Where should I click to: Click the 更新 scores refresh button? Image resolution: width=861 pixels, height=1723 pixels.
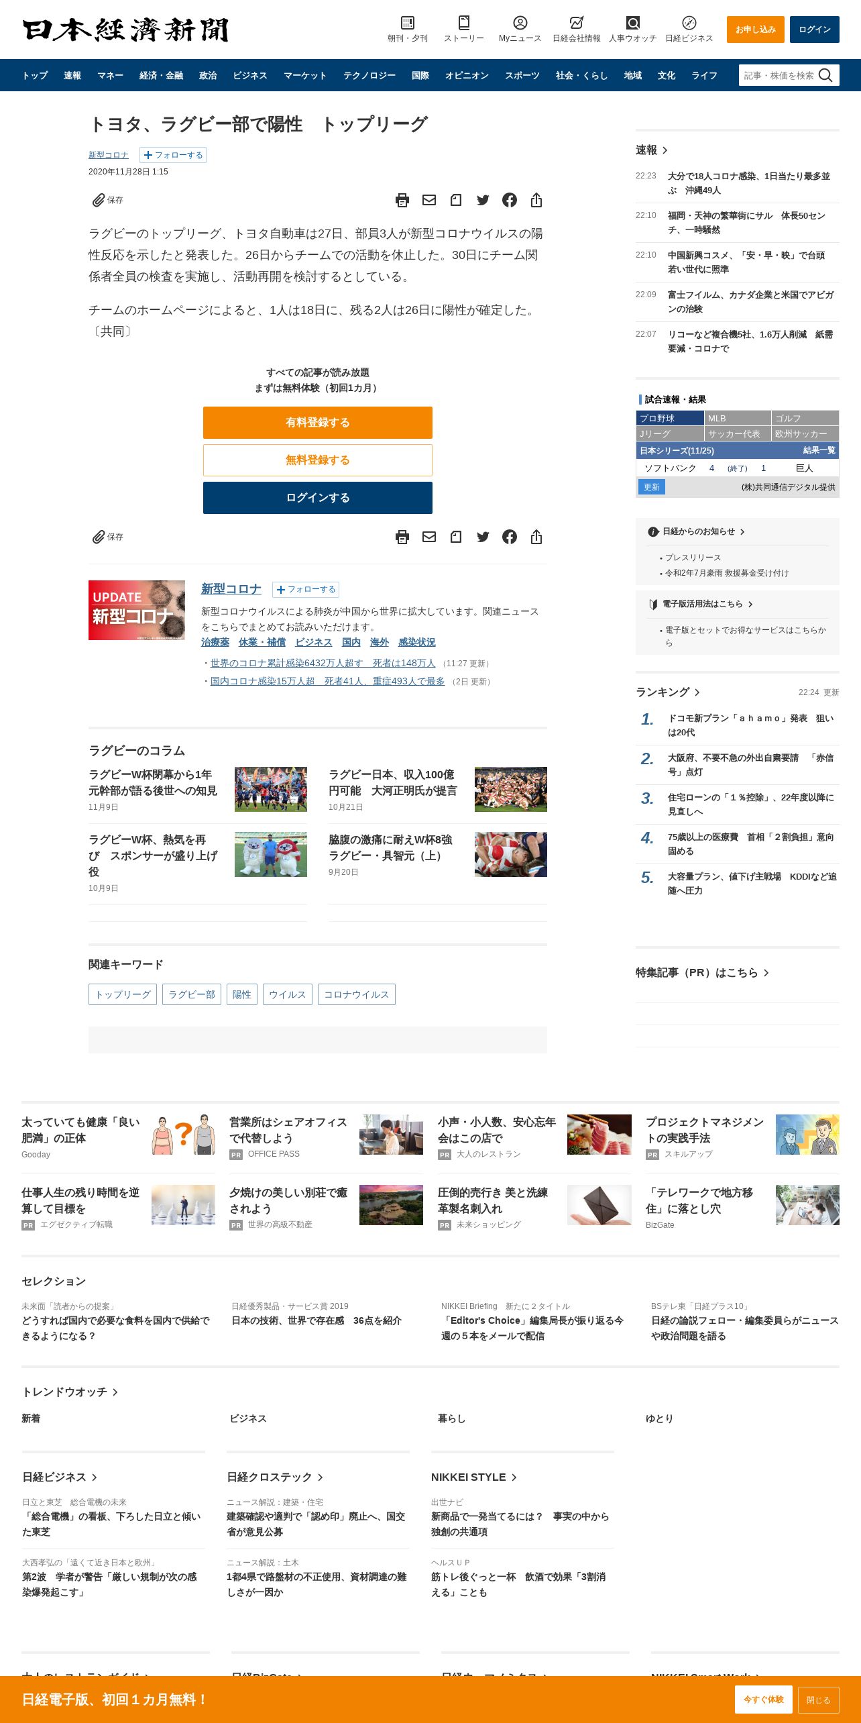click(x=652, y=487)
